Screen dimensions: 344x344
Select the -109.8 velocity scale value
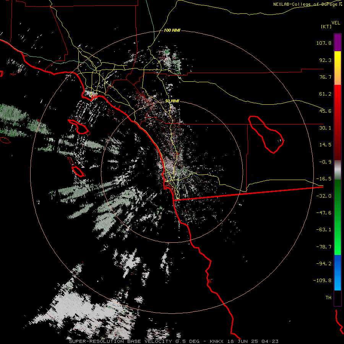click(322, 281)
